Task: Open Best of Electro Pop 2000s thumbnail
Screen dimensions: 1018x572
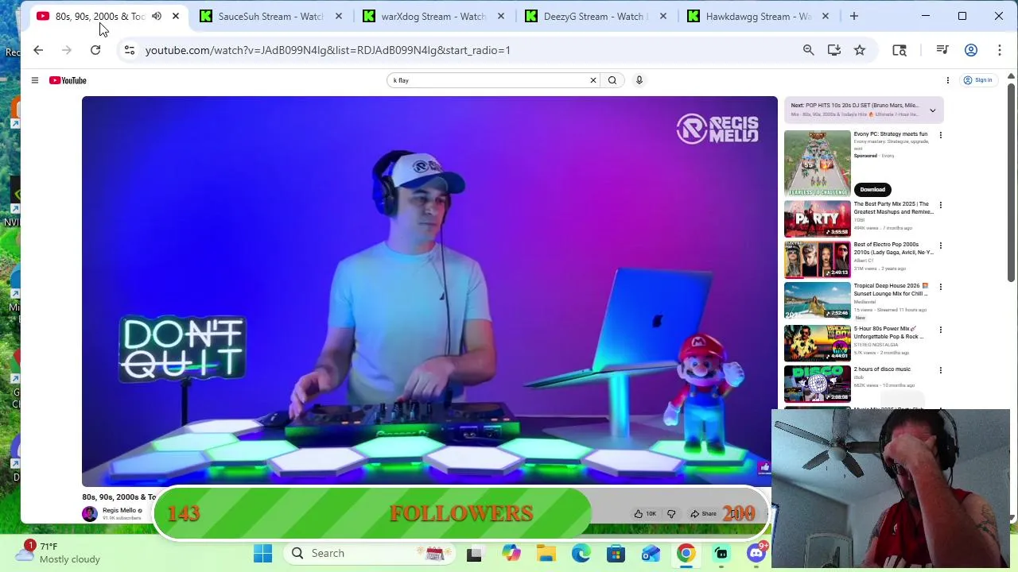Action: 817,259
